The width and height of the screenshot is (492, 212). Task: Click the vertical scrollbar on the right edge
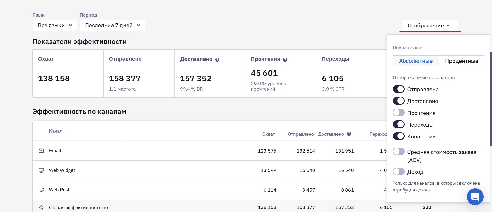click(491, 99)
